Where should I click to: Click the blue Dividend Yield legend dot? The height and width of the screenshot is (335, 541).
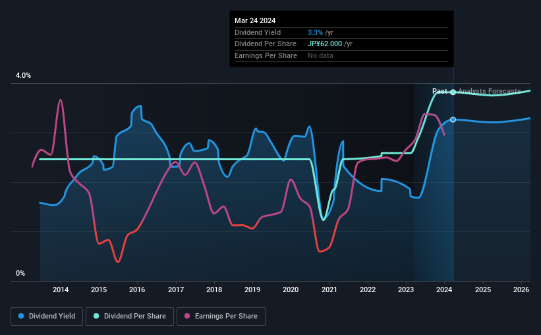(x=21, y=316)
